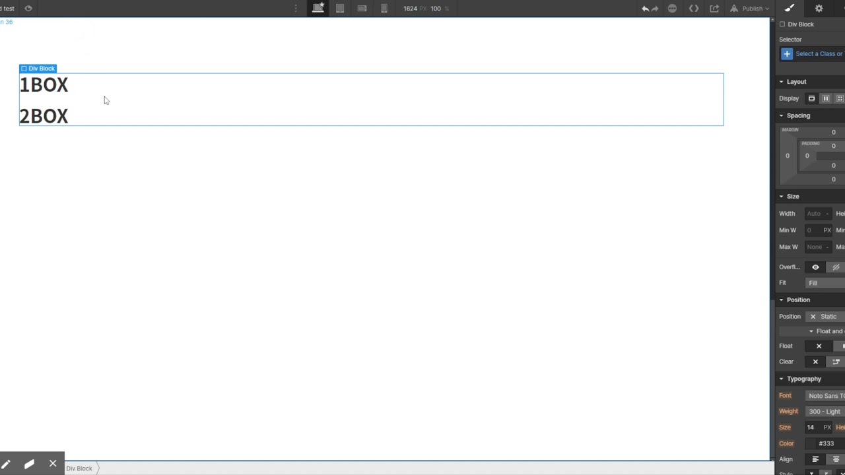Open the Weight dropdown showing 300 - Light

coord(825,412)
